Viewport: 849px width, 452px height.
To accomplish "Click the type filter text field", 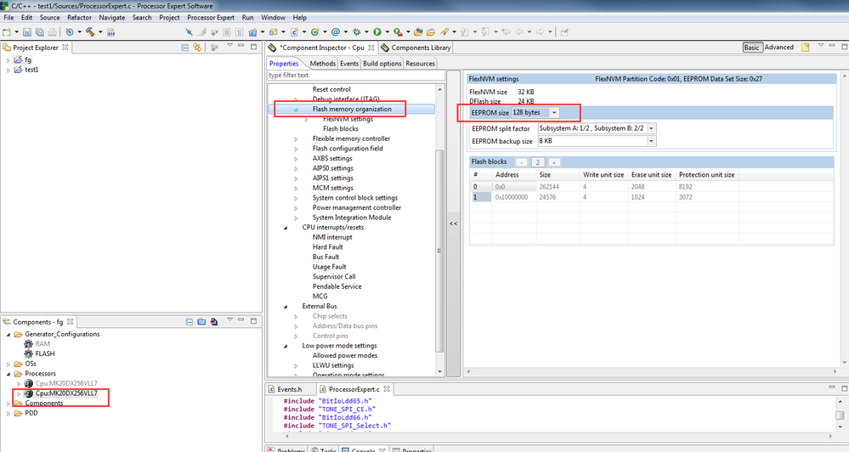I will point(356,76).
